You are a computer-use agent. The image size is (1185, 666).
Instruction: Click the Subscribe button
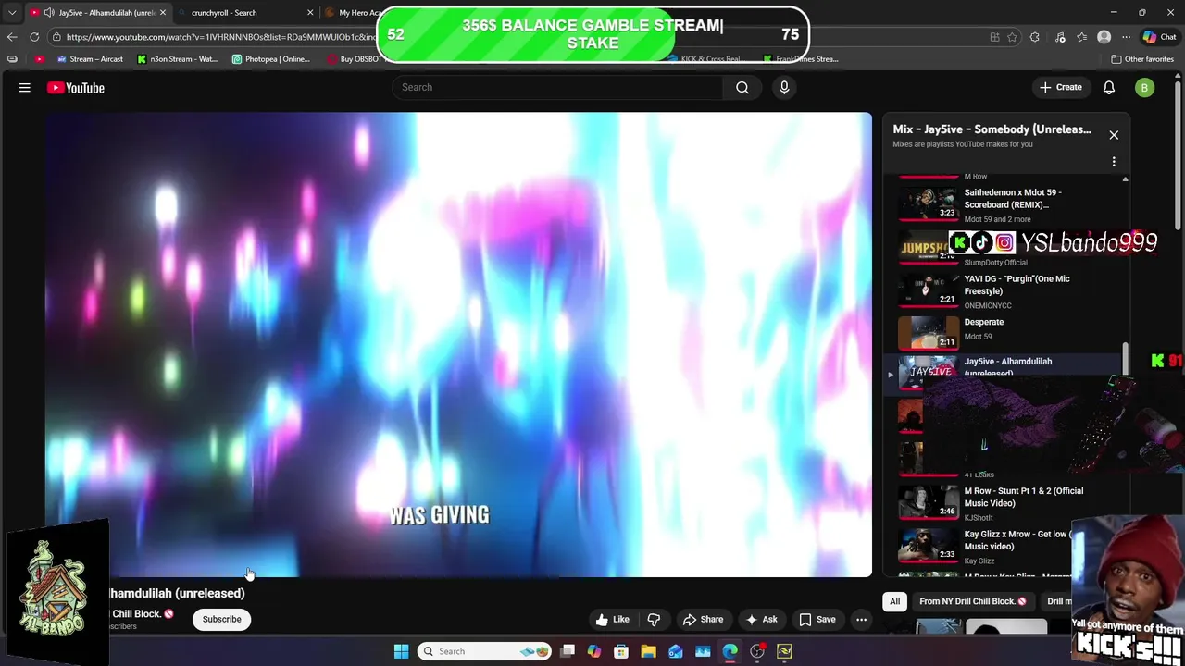221,620
